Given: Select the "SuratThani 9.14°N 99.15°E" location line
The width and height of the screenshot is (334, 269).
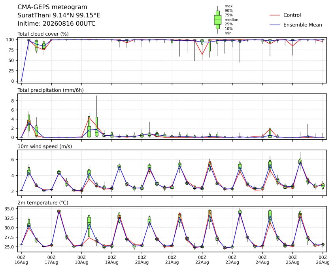Looking at the screenshot, I should pyautogui.click(x=59, y=15).
